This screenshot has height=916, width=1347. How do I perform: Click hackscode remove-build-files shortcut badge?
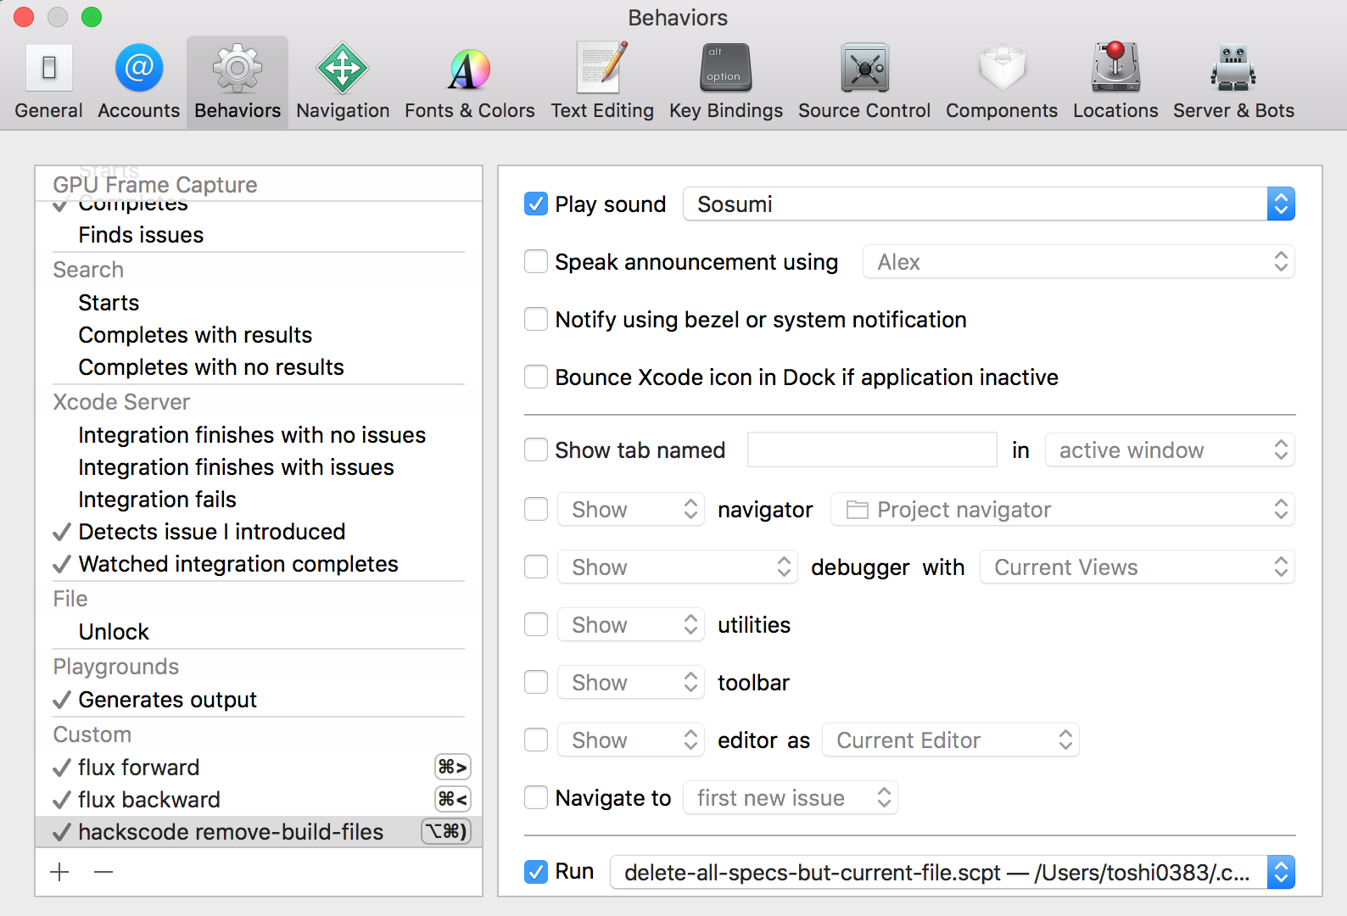(x=446, y=832)
